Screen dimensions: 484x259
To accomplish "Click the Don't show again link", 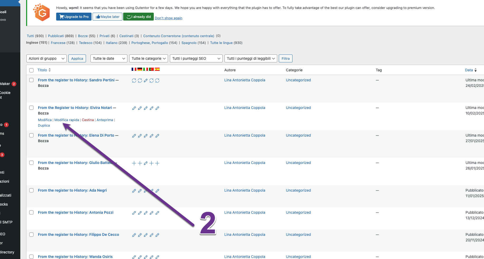I will [169, 18].
